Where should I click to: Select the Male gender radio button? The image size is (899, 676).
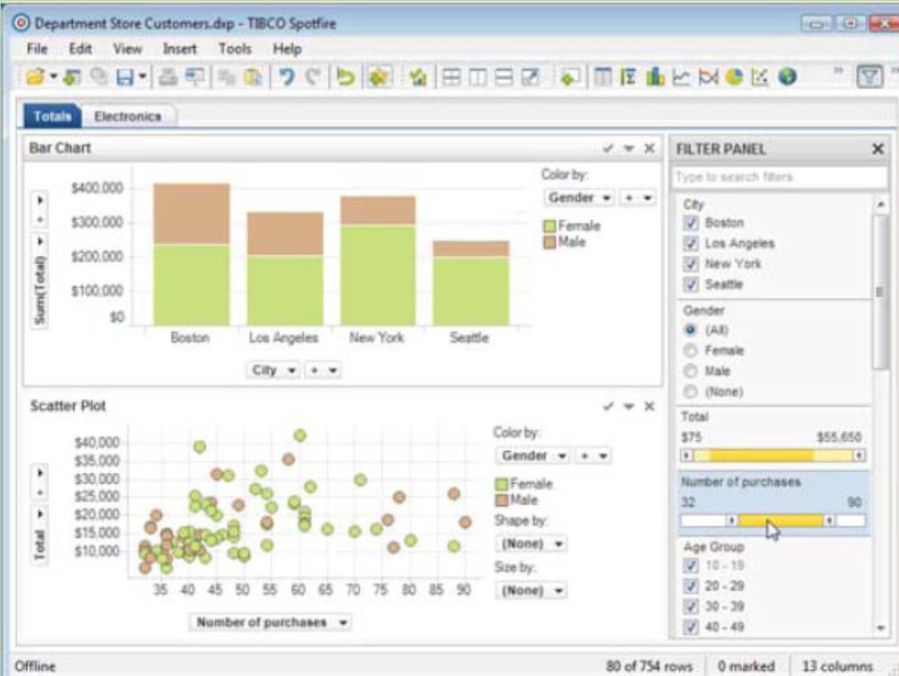pyautogui.click(x=691, y=371)
